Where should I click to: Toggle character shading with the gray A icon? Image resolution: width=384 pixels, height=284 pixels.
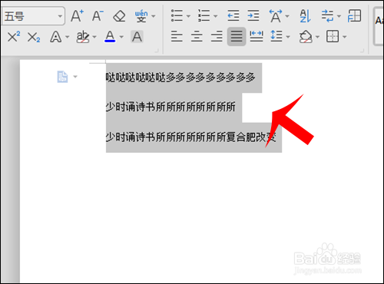pos(137,37)
